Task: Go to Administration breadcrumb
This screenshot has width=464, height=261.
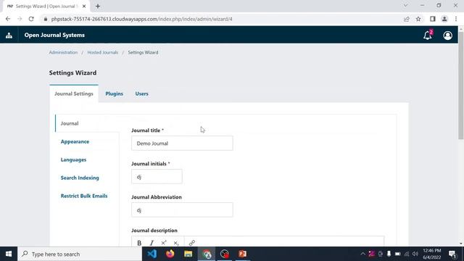Action: 63,52
